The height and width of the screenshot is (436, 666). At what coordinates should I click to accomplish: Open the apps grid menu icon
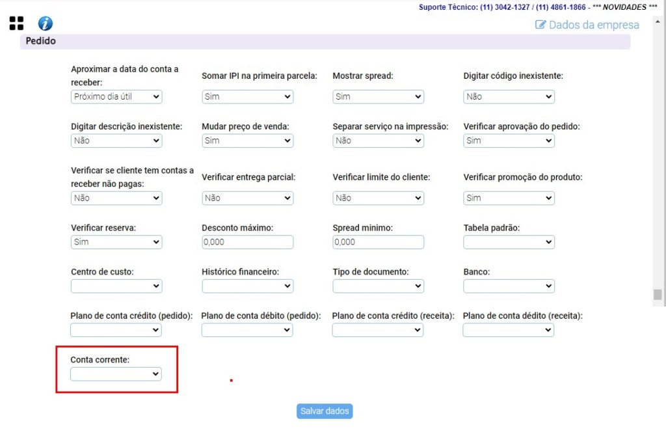(x=16, y=23)
